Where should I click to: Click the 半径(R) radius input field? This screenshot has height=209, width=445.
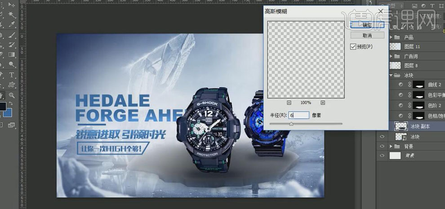pyautogui.click(x=299, y=115)
